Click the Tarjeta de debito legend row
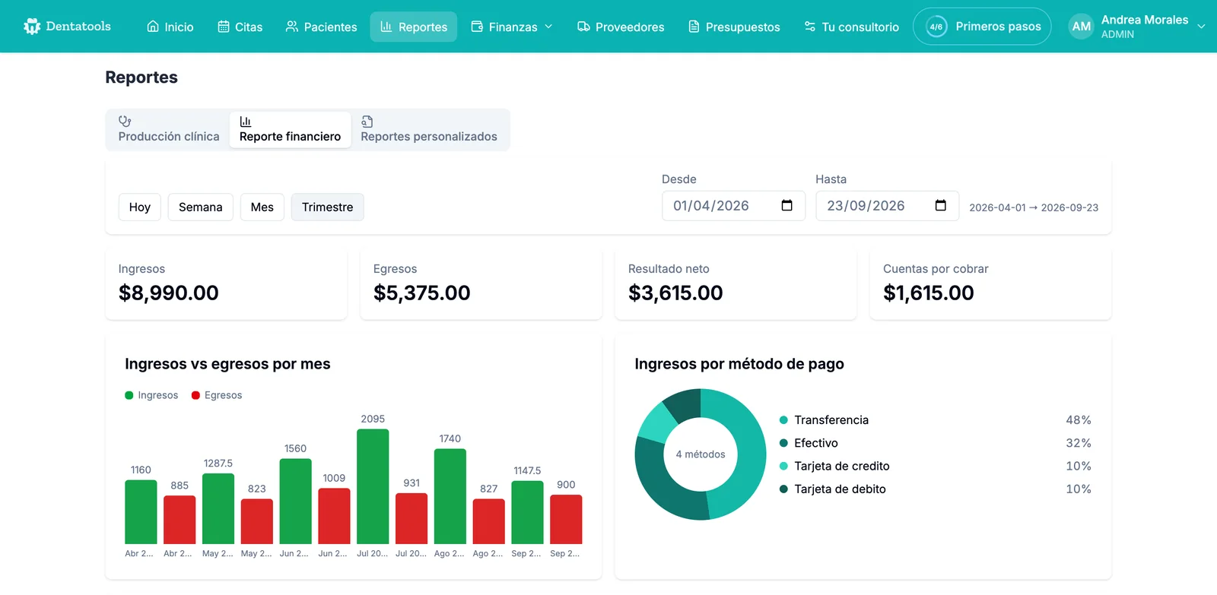 (x=936, y=489)
